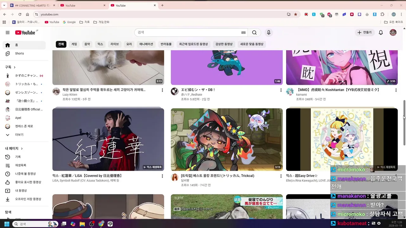Image resolution: width=406 pixels, height=228 pixels.
Task: Select the 게임 filter chip
Action: click(74, 44)
